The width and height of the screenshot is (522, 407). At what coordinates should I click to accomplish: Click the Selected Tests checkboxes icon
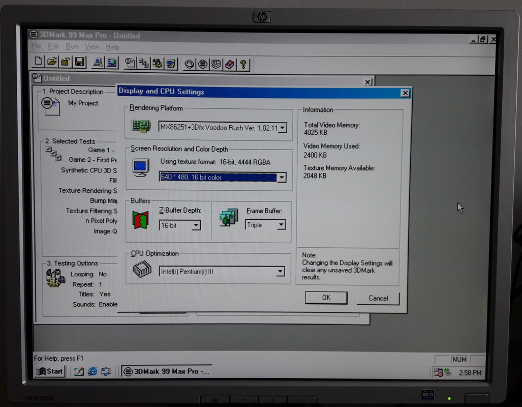point(53,153)
